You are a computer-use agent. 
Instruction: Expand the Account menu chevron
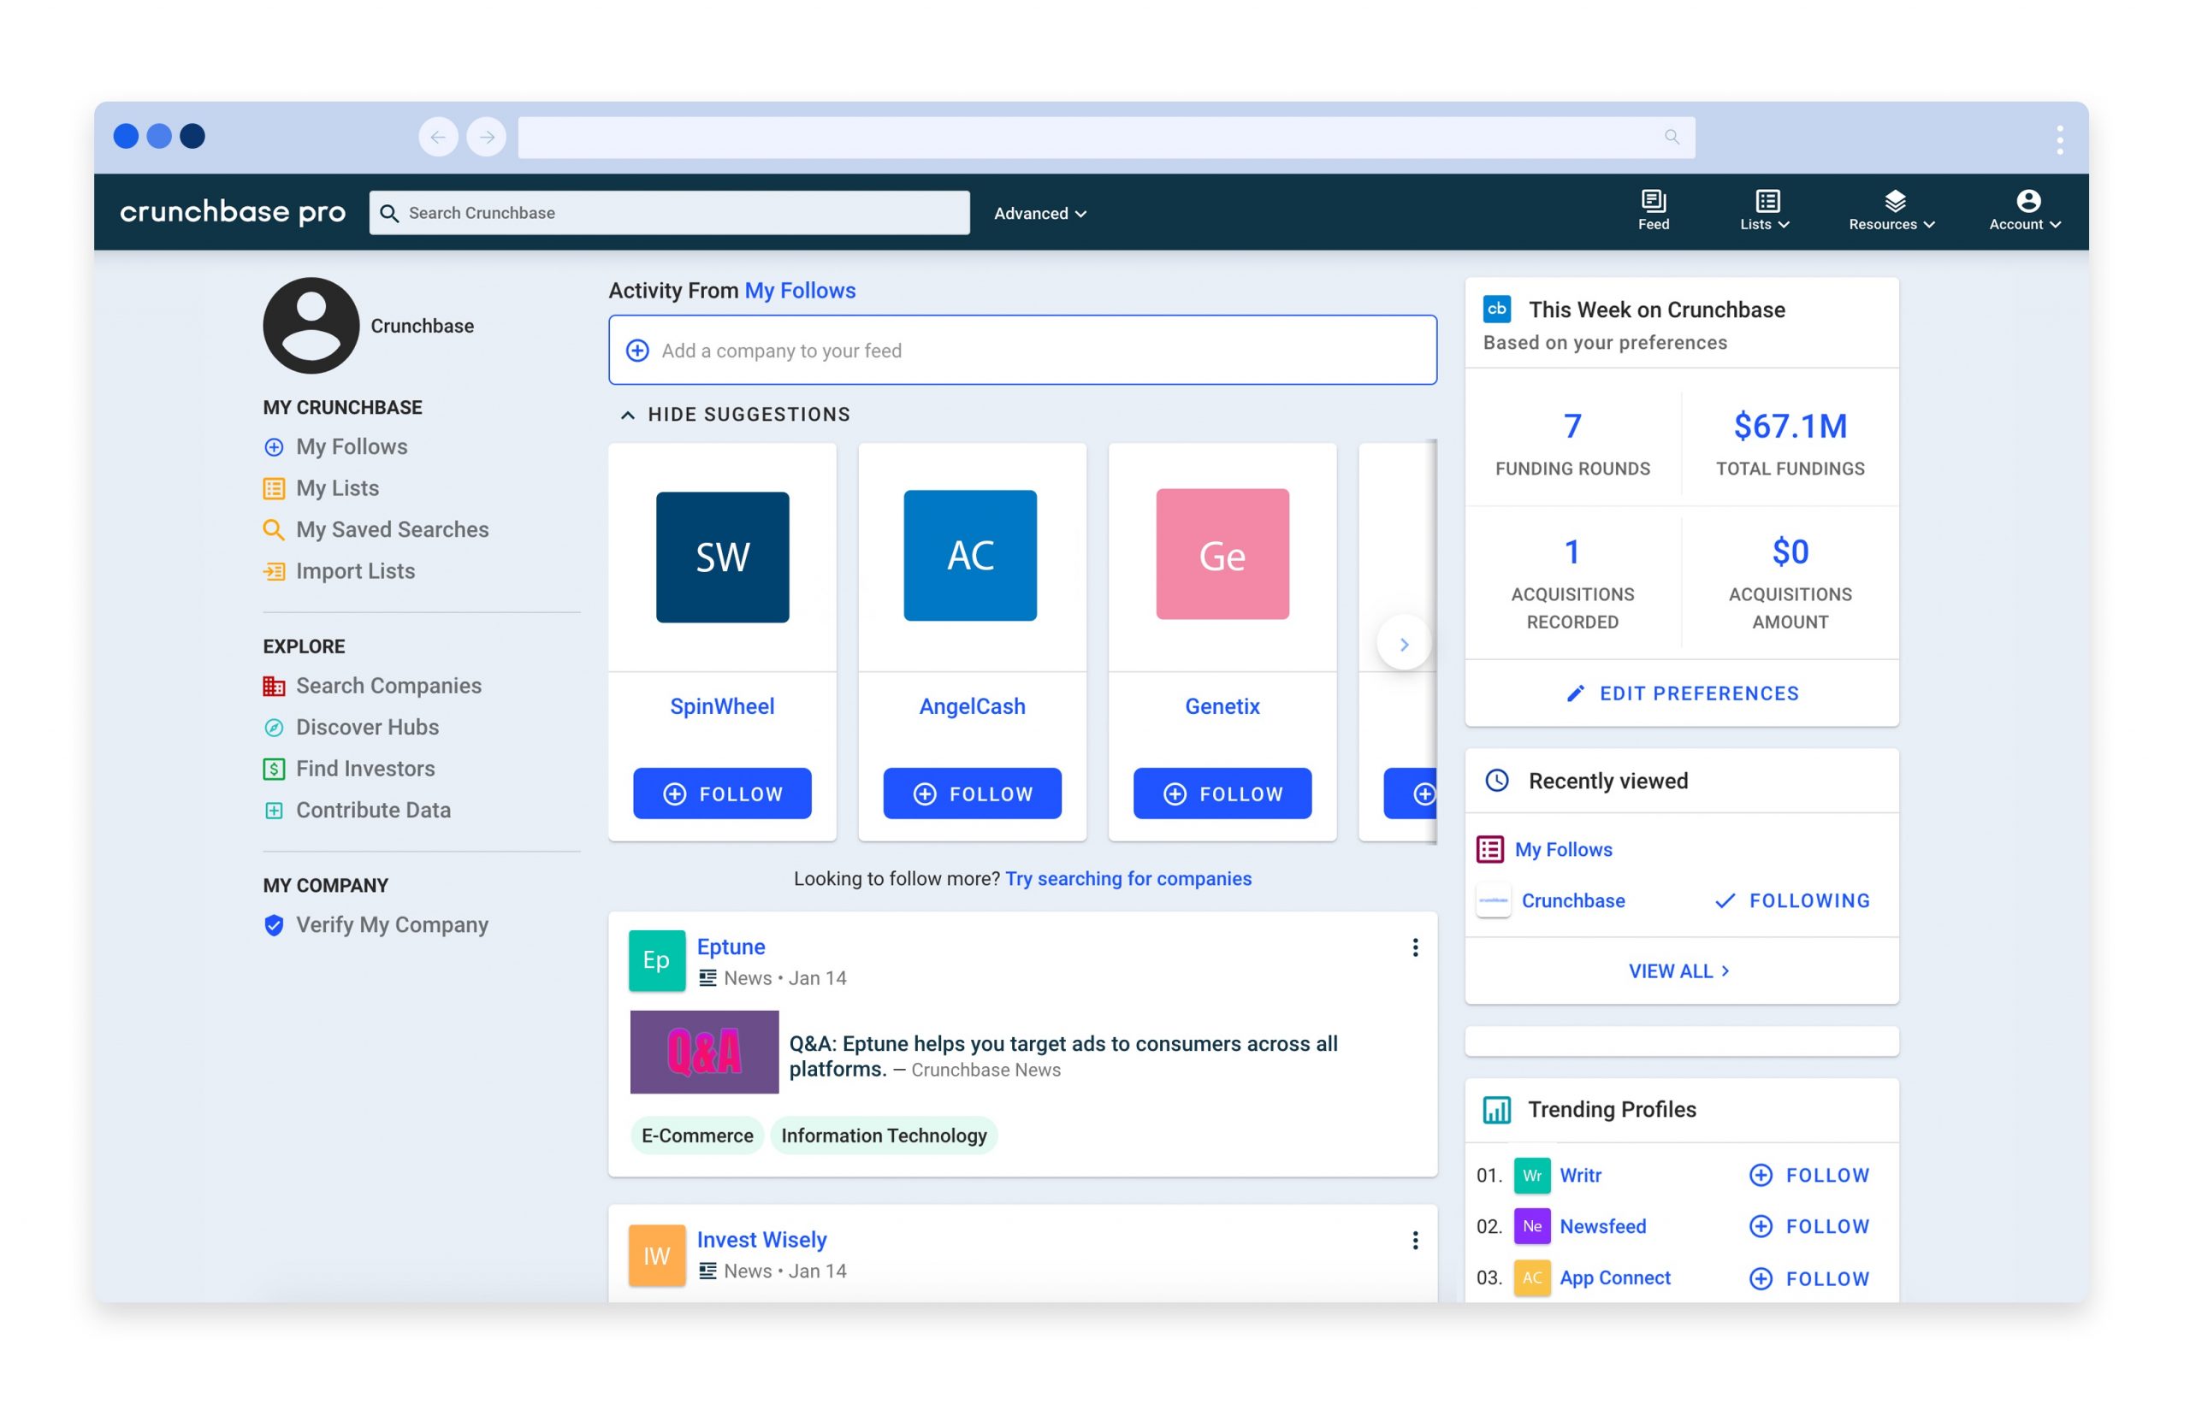point(2055,223)
